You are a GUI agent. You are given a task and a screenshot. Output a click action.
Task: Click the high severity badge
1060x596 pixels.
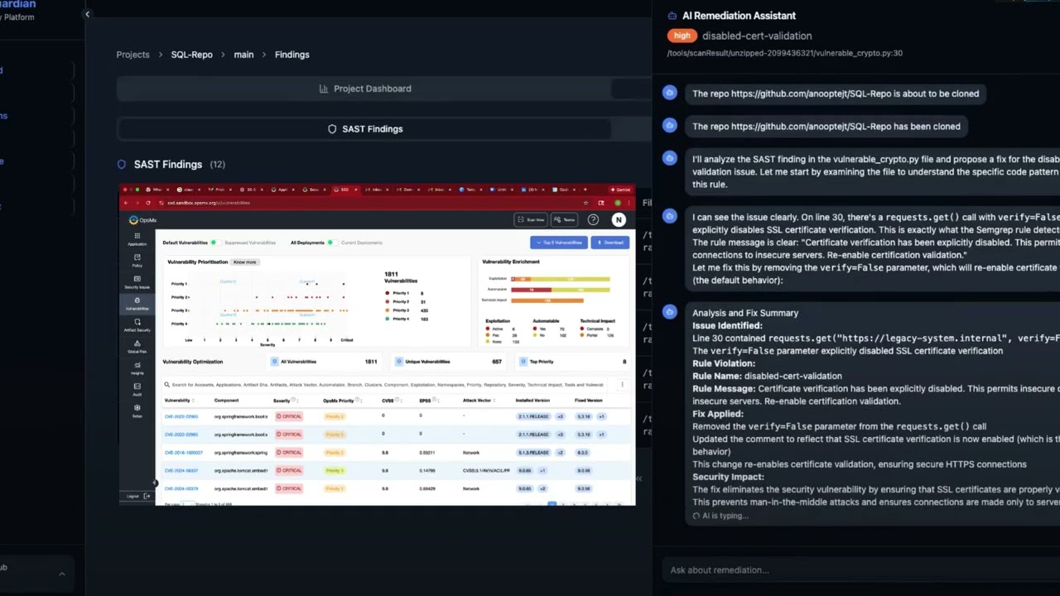(682, 36)
